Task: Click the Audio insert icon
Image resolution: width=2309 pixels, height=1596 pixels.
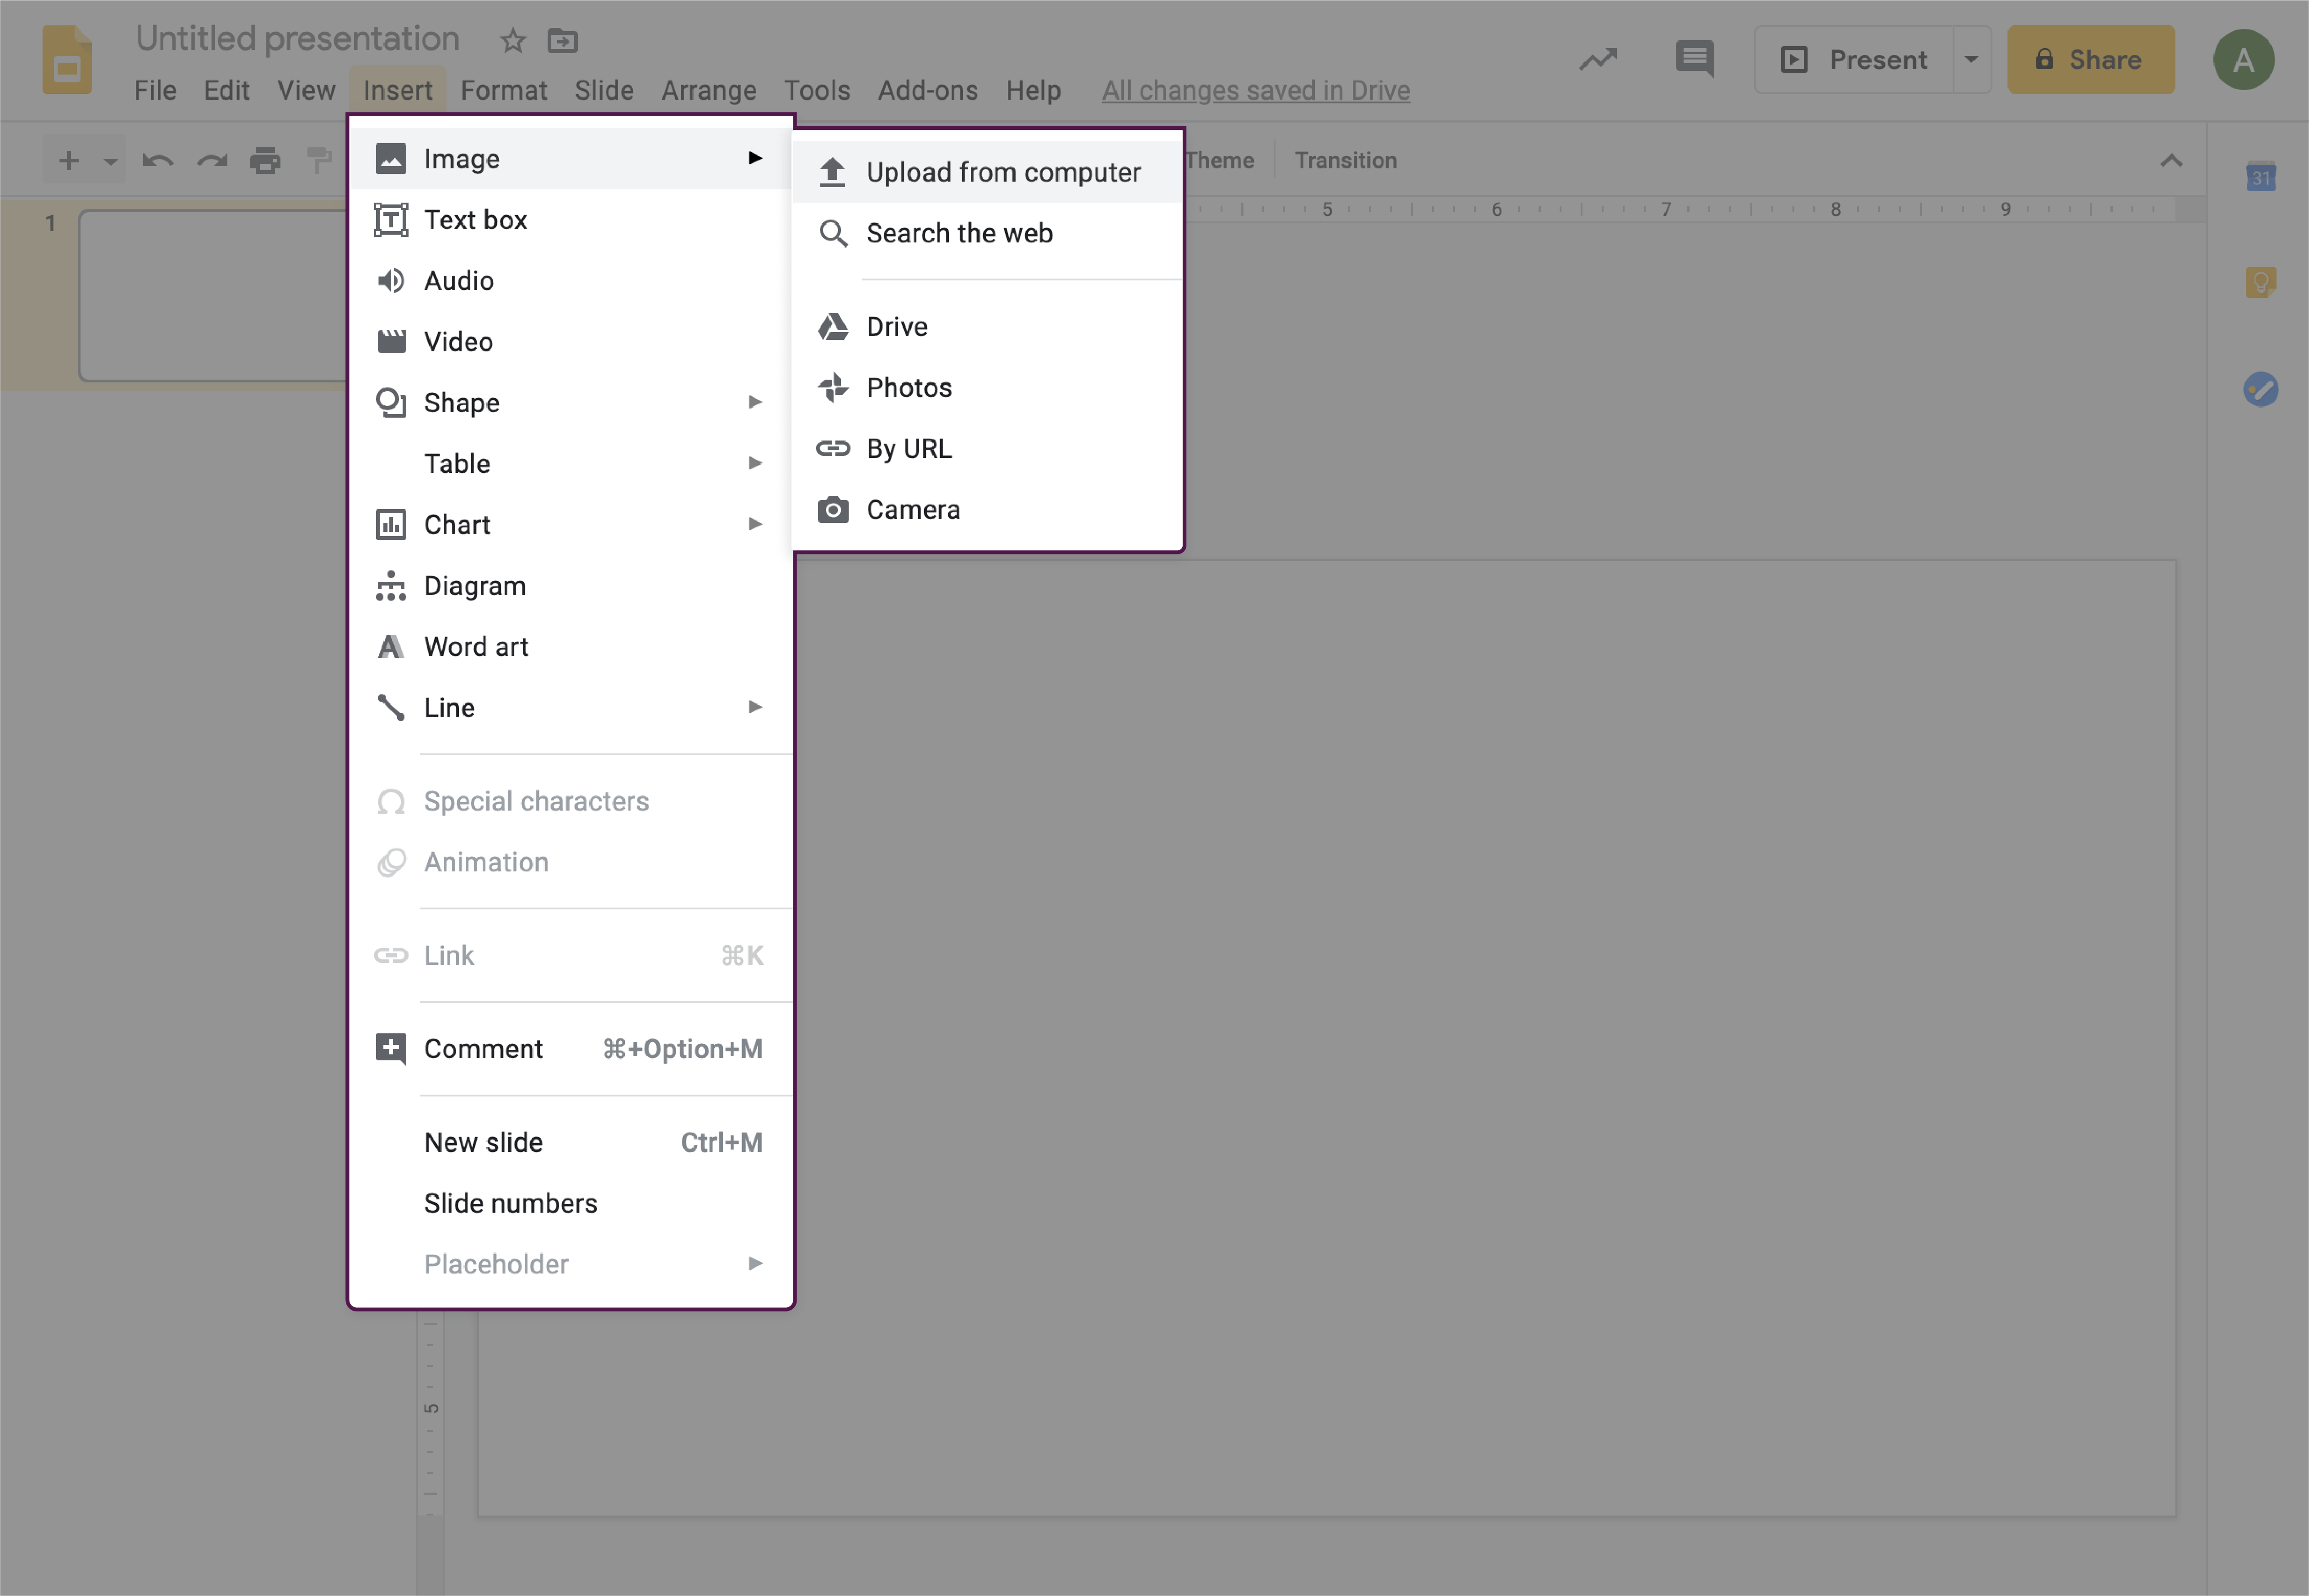Action: pos(389,279)
